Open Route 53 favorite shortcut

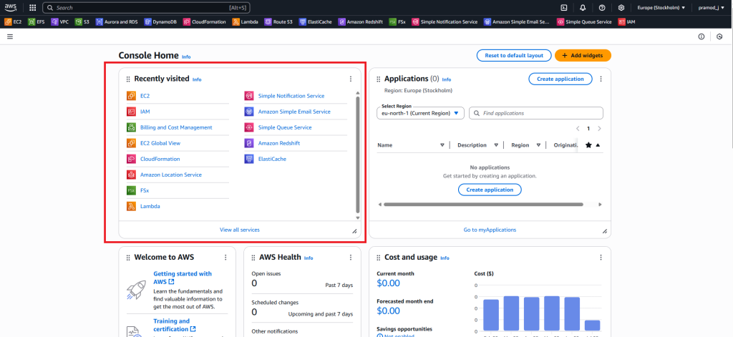click(x=278, y=21)
